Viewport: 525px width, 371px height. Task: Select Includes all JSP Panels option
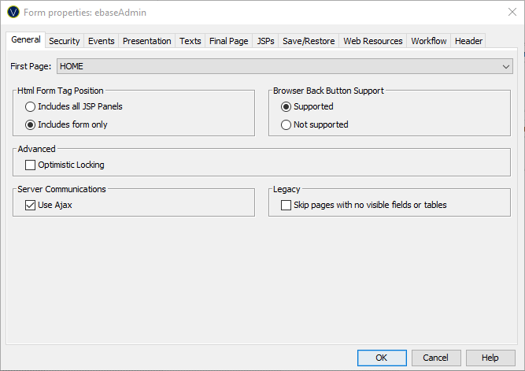(31, 106)
